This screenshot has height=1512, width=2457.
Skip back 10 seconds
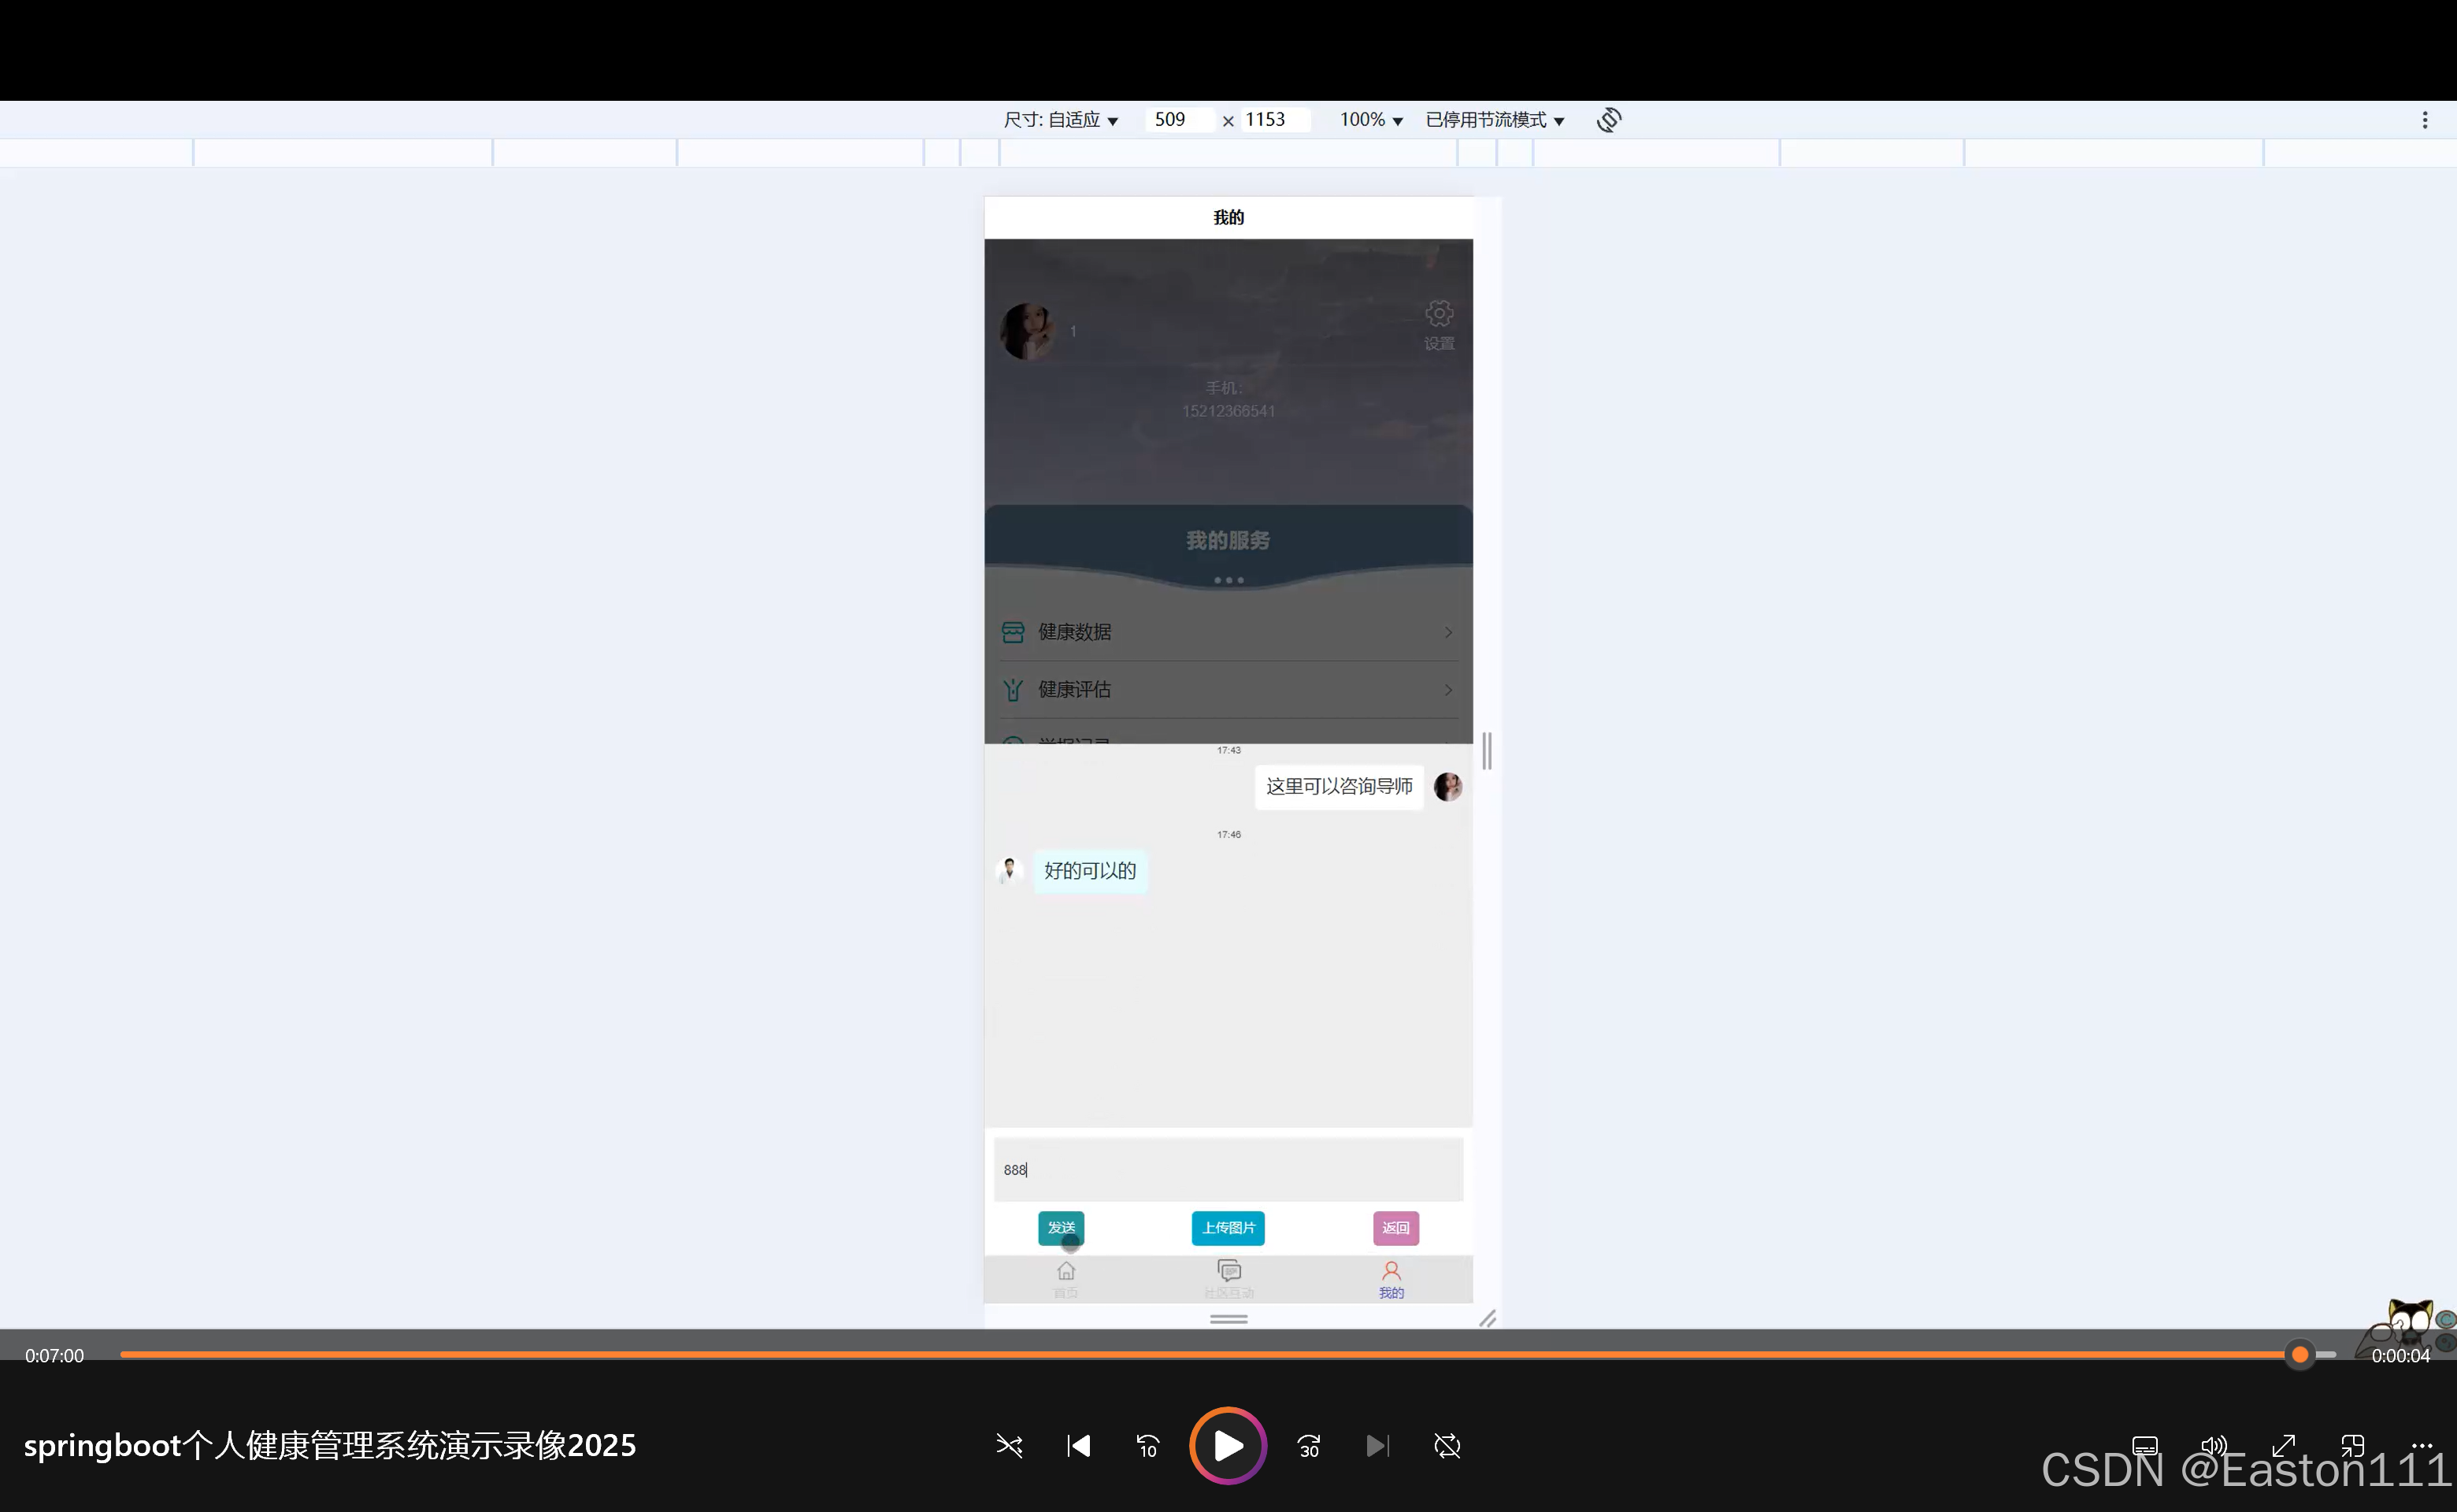click(1147, 1446)
